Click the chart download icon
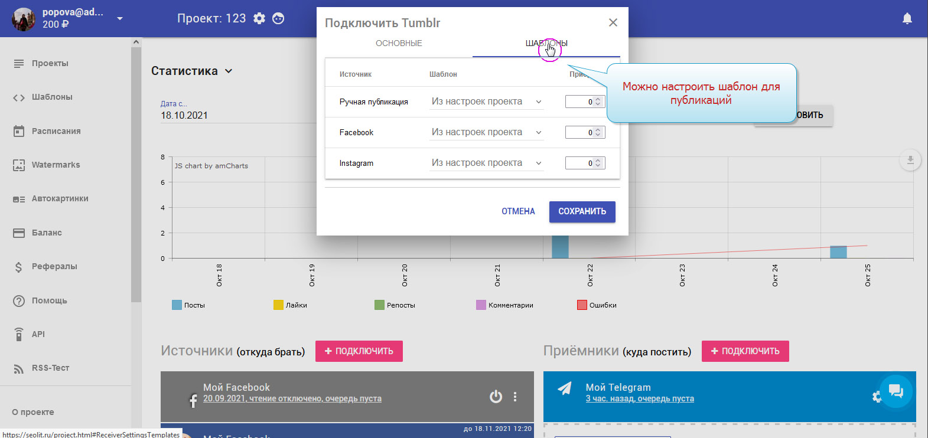 [x=910, y=160]
